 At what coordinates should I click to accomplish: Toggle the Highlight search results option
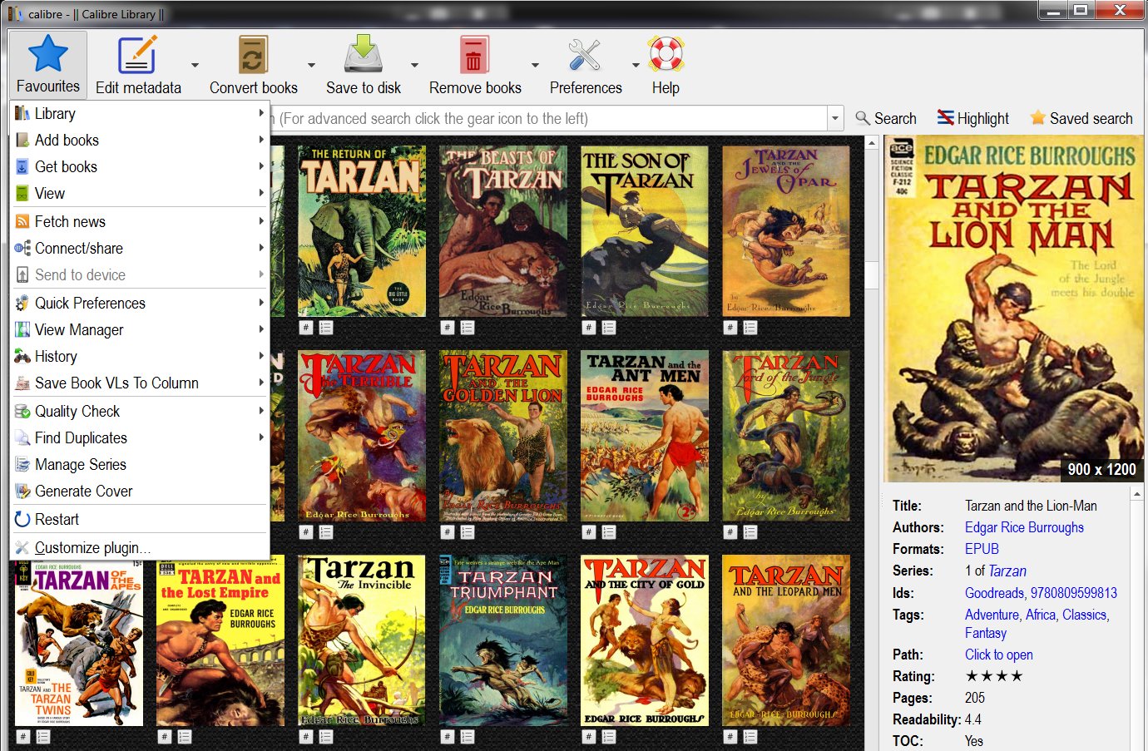point(973,118)
